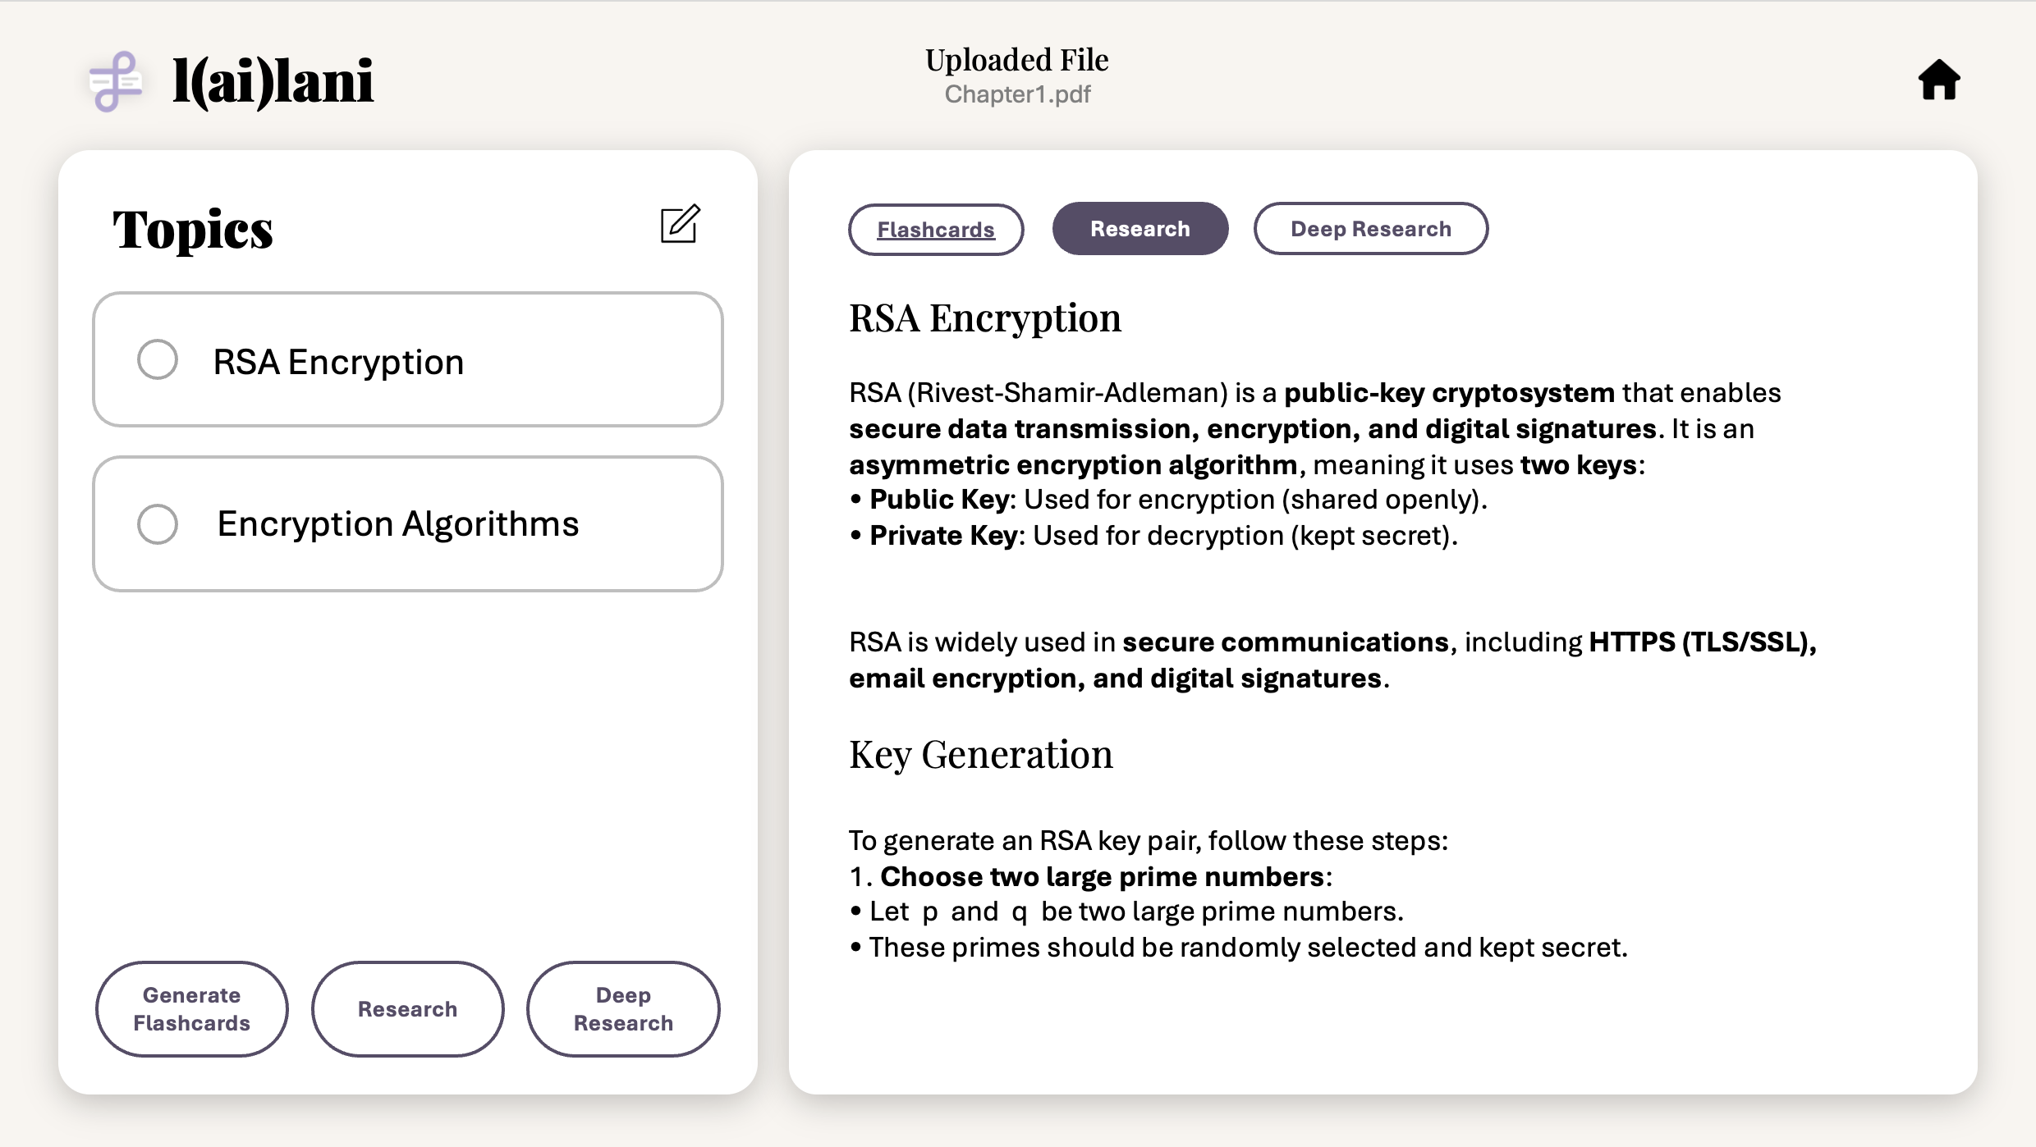
Task: Select the RSA Encryption radio button
Action: 158,359
